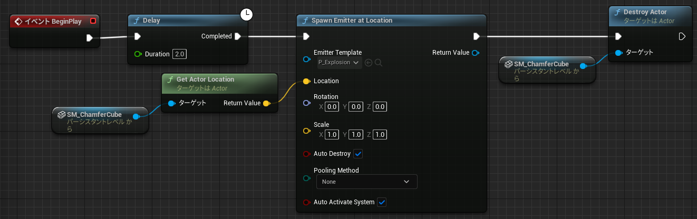This screenshot has height=219, width=697.
Task: Open the Pooling Method dropdown
Action: tap(366, 182)
